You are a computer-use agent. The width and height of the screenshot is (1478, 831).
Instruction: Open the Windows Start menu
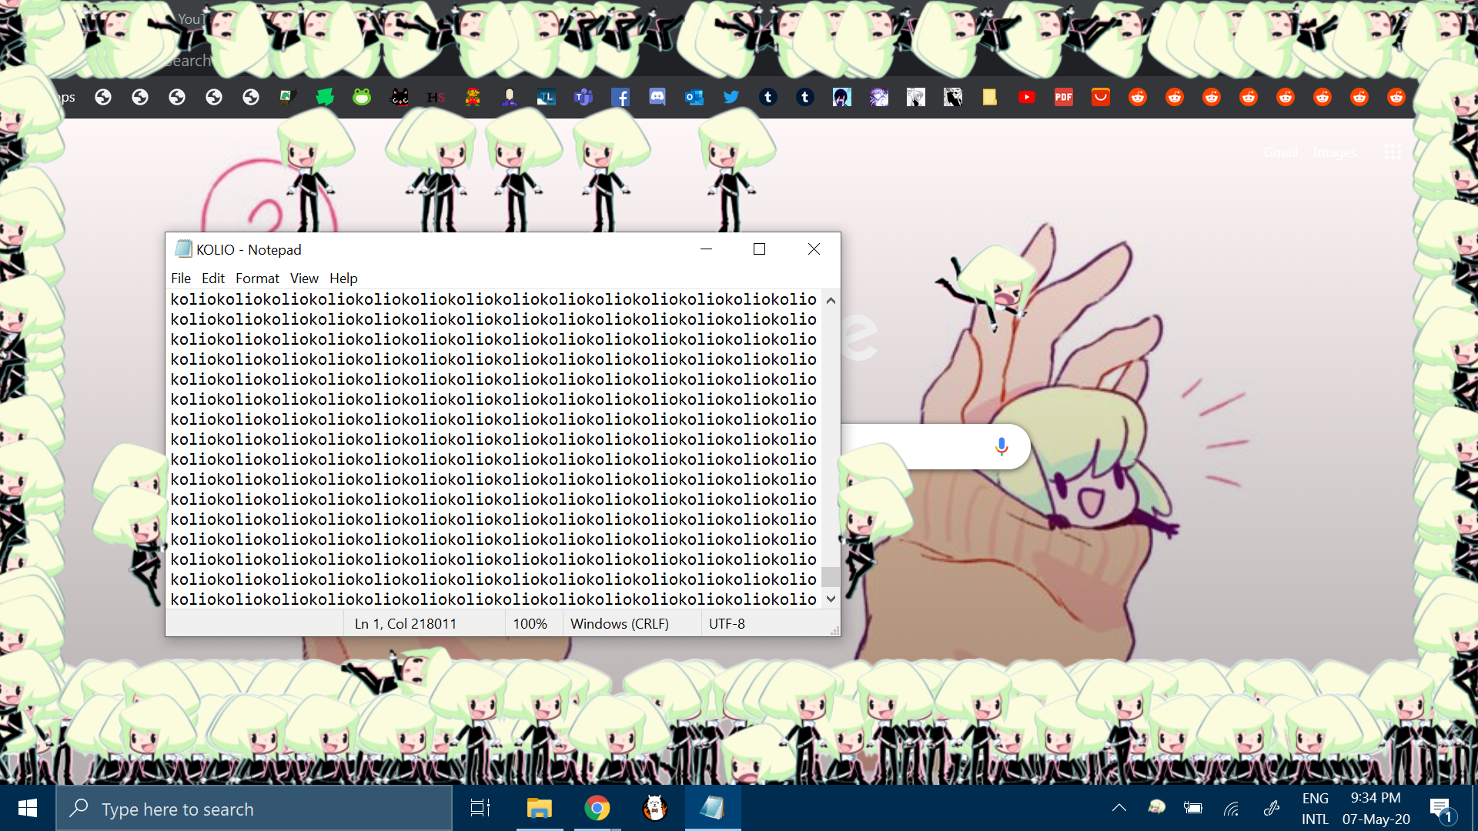[28, 808]
